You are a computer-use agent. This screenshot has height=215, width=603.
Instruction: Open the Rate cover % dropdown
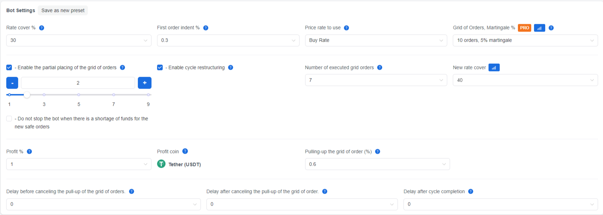(x=79, y=40)
